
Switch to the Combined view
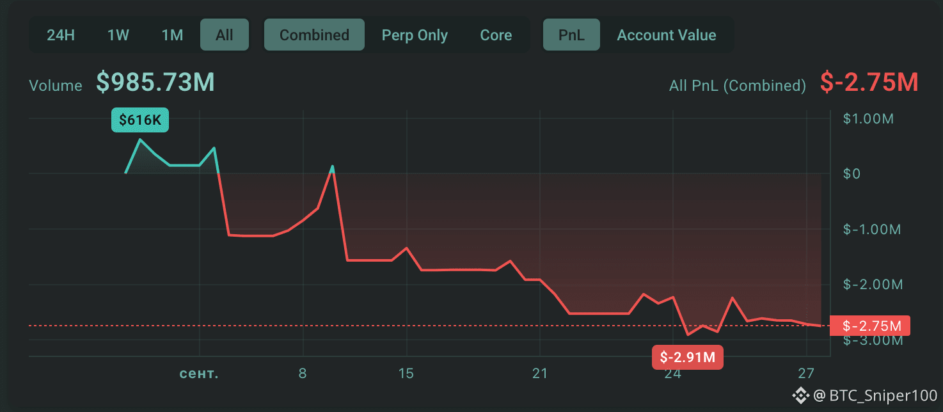click(x=314, y=35)
